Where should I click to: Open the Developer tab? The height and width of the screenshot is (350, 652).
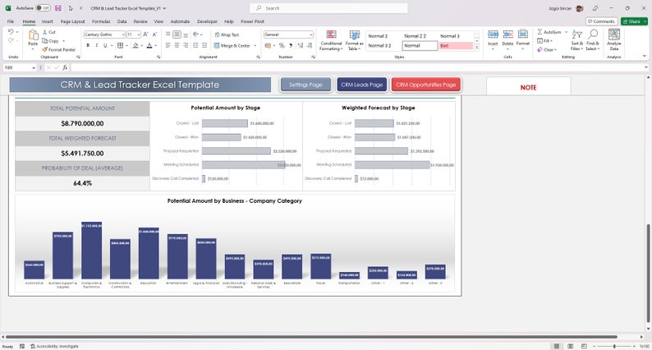tap(207, 21)
